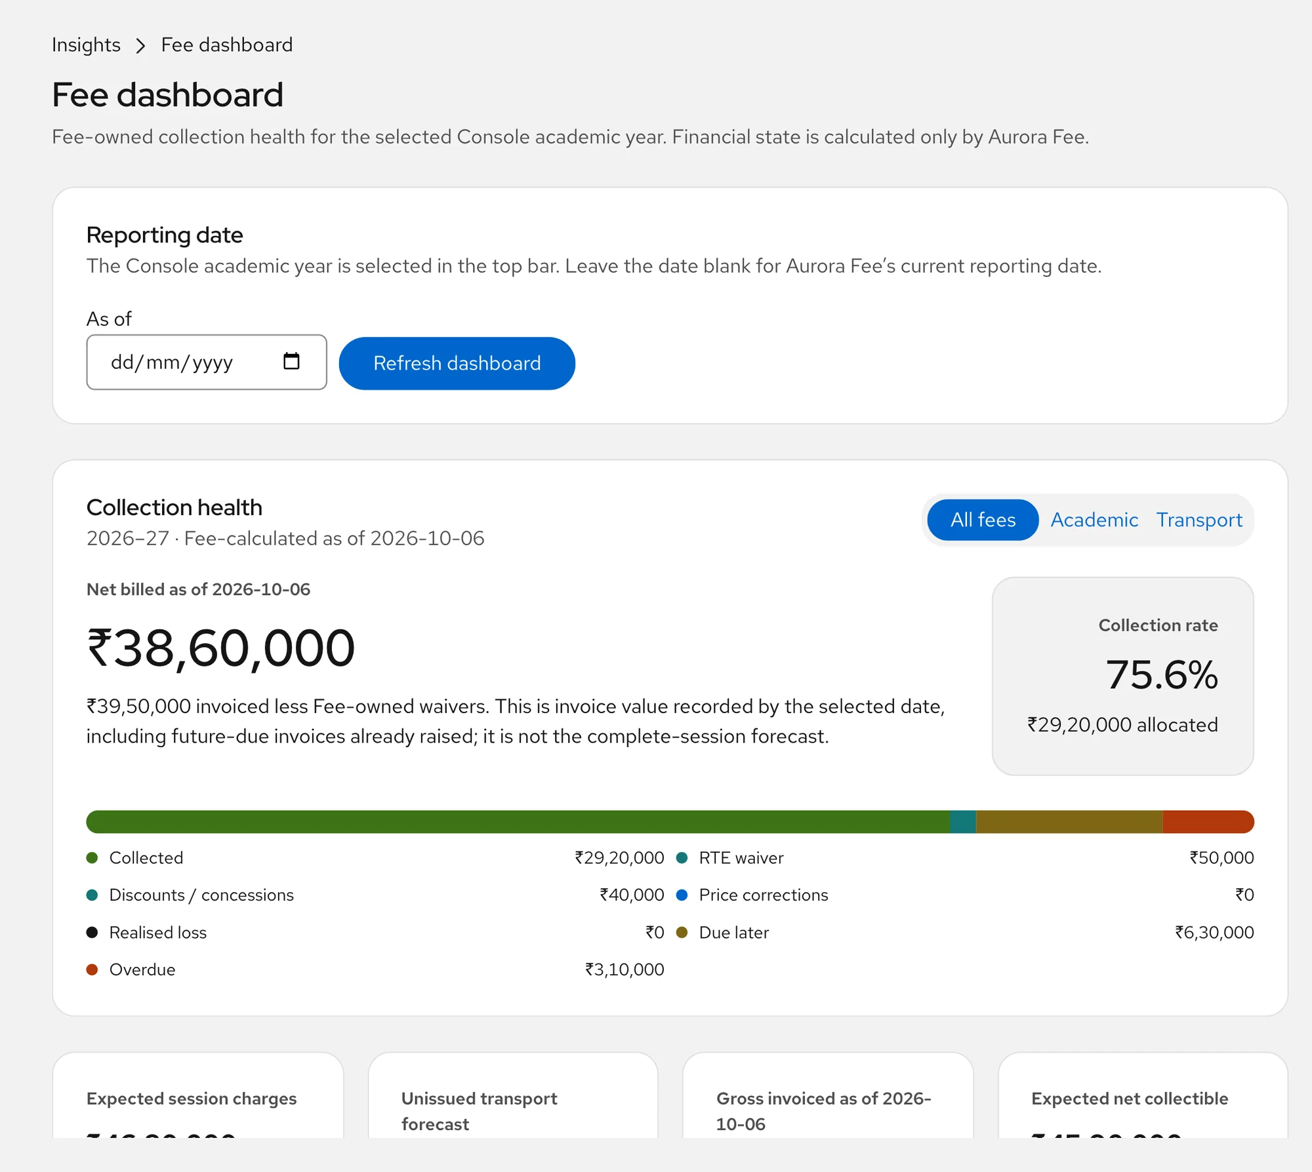Screen dimensions: 1312x1172
Task: Click the Reporting date heading
Action: [x=165, y=235]
